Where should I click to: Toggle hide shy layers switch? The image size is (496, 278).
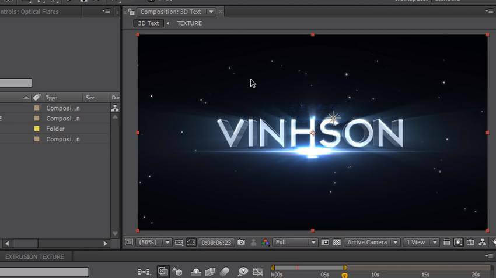(196, 272)
